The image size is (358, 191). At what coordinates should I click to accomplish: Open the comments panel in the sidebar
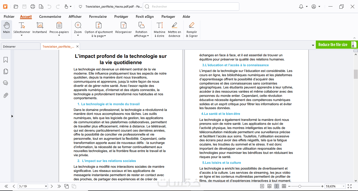(x=6, y=83)
